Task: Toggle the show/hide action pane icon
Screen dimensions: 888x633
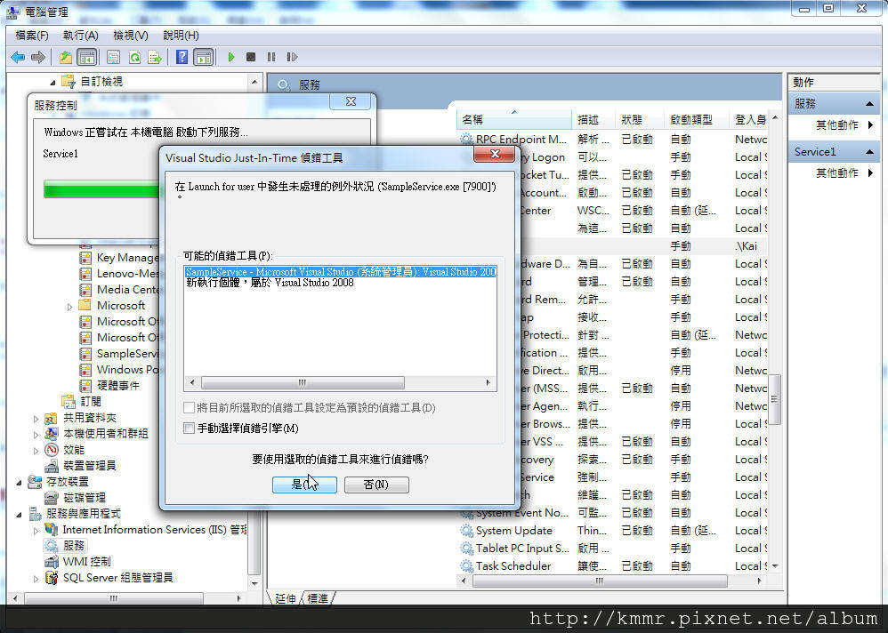Action: click(203, 57)
